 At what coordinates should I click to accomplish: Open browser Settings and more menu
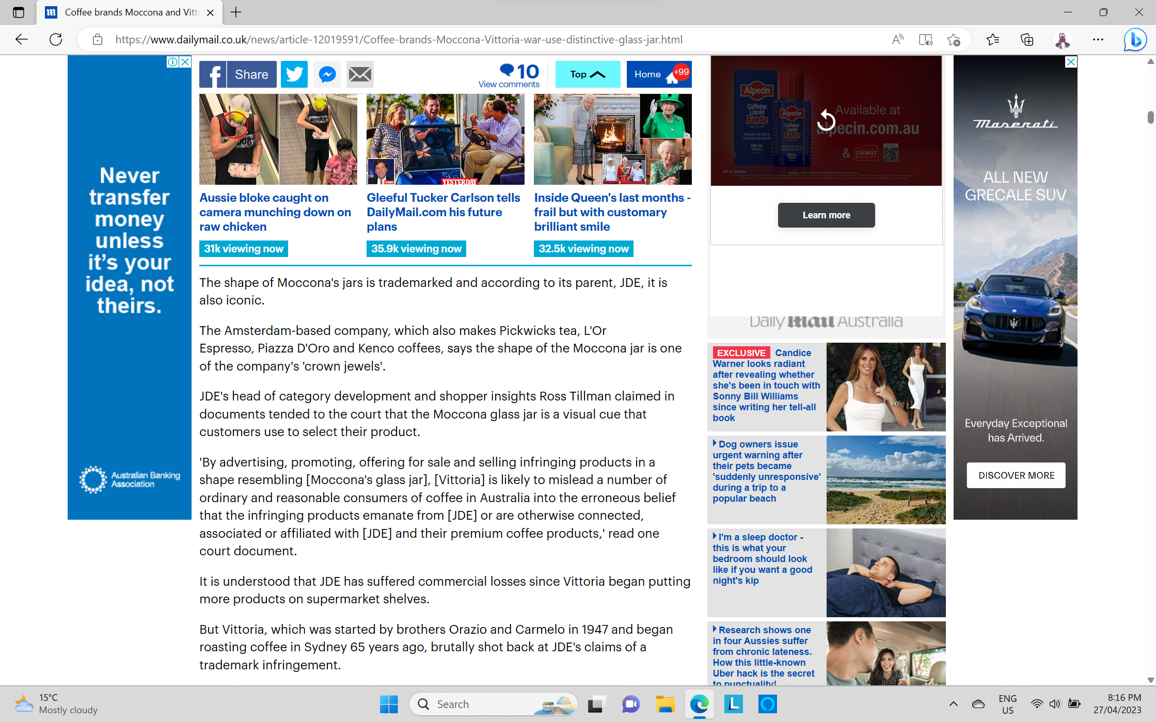(x=1098, y=40)
